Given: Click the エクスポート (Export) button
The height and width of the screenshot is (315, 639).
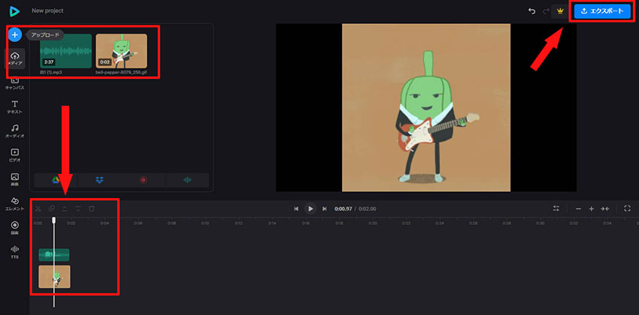Looking at the screenshot, I should point(602,11).
